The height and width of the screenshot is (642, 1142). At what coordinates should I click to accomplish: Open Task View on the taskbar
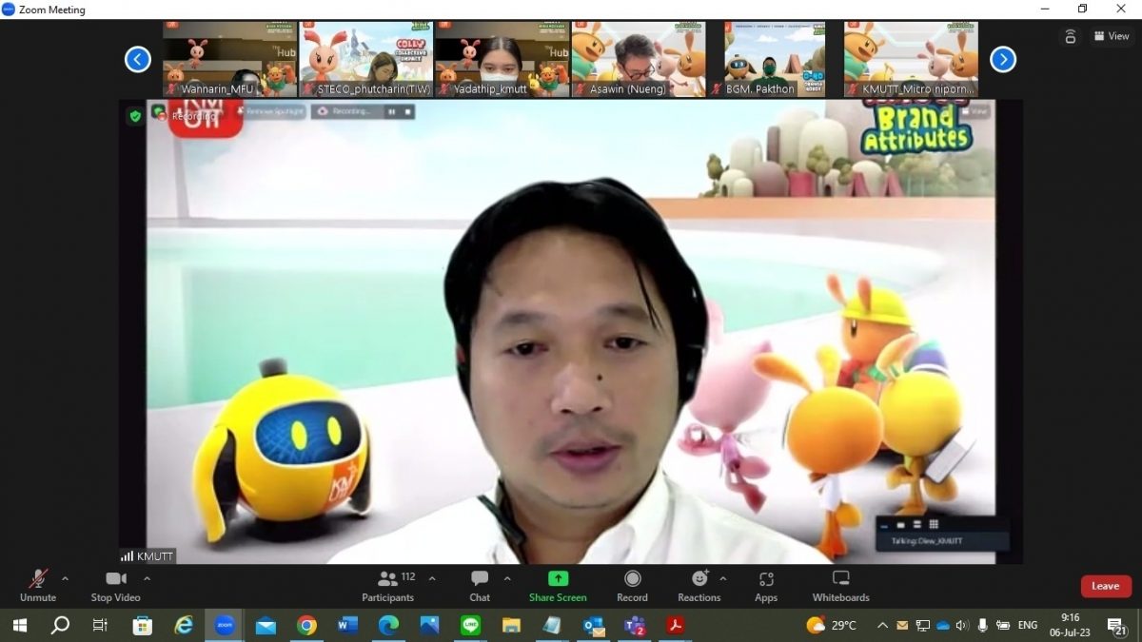point(100,625)
